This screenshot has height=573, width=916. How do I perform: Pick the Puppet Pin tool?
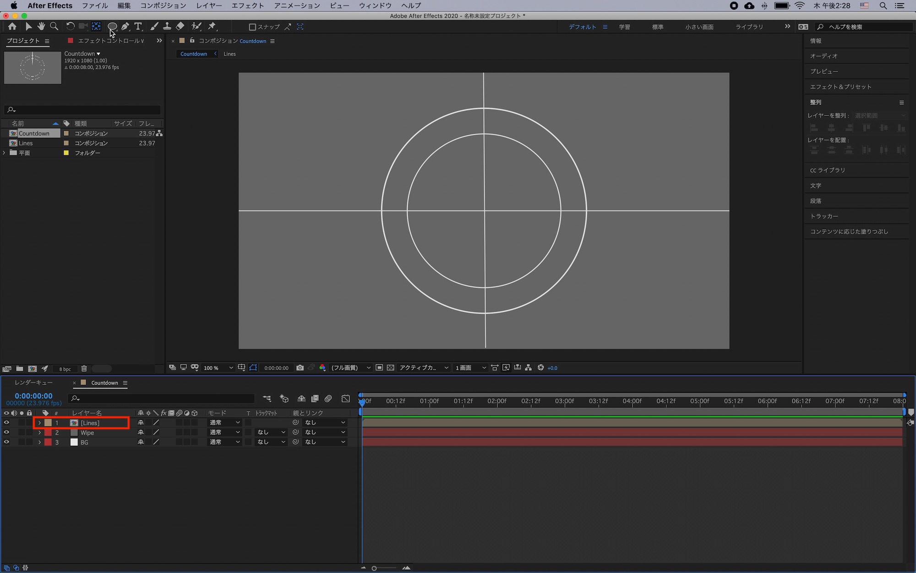click(212, 27)
